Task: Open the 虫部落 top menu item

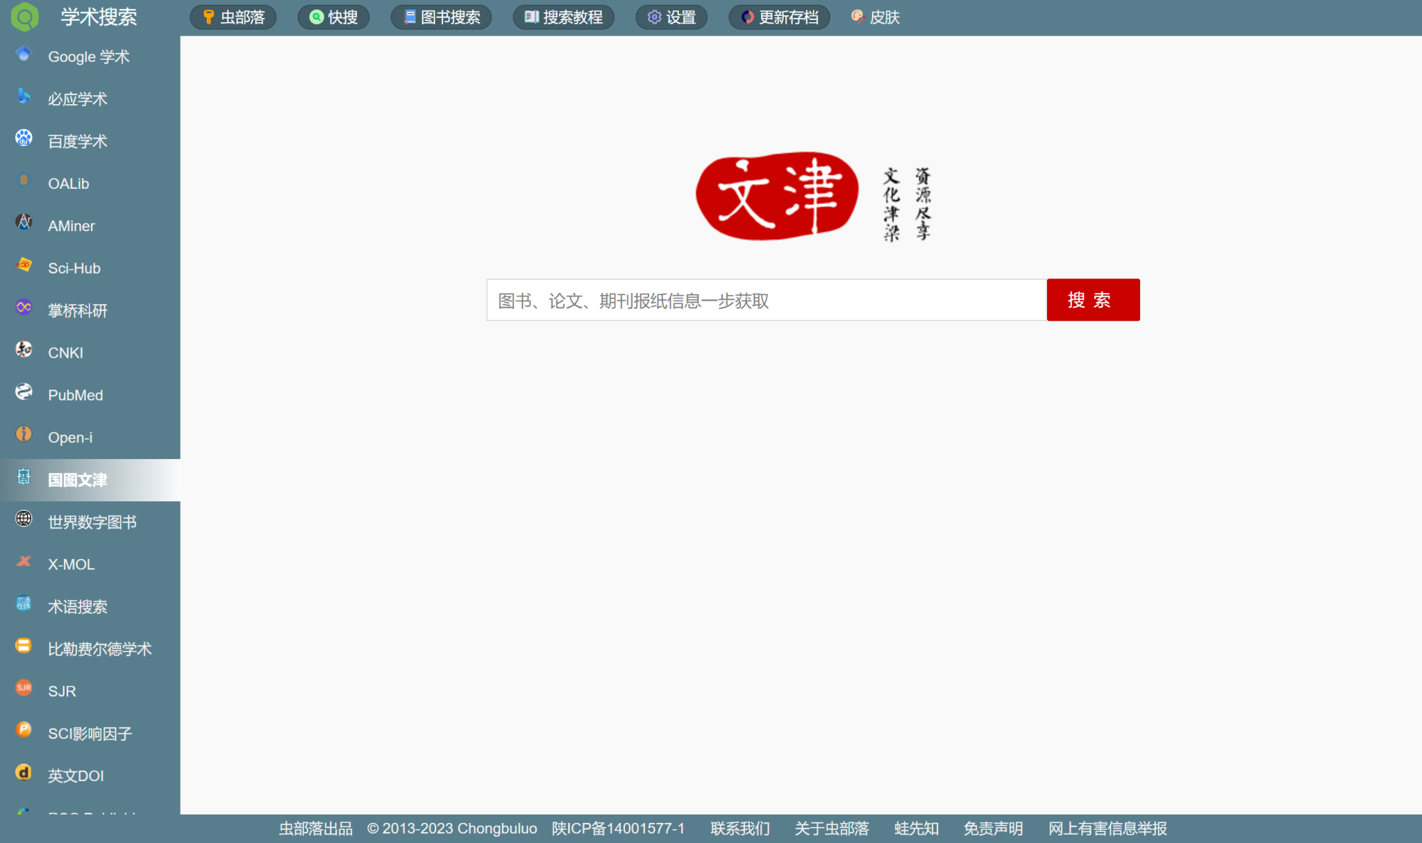Action: 233,17
